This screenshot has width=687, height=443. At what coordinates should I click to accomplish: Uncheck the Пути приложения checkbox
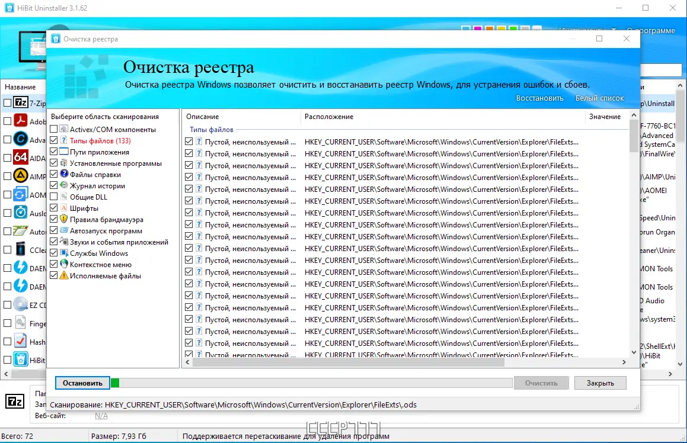(x=54, y=152)
